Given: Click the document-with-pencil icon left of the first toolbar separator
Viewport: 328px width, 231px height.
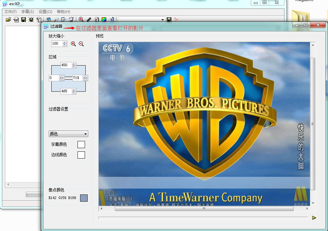Looking at the screenshot, I should 39,20.
